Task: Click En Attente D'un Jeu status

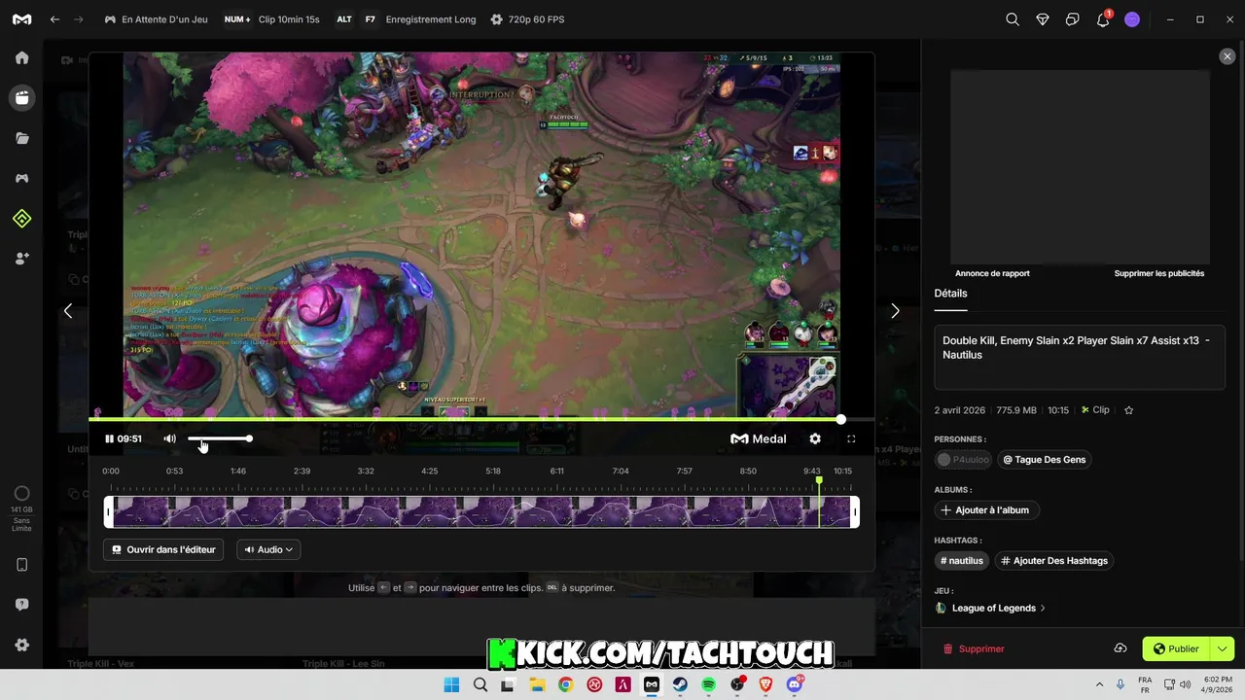Action: [x=156, y=19]
